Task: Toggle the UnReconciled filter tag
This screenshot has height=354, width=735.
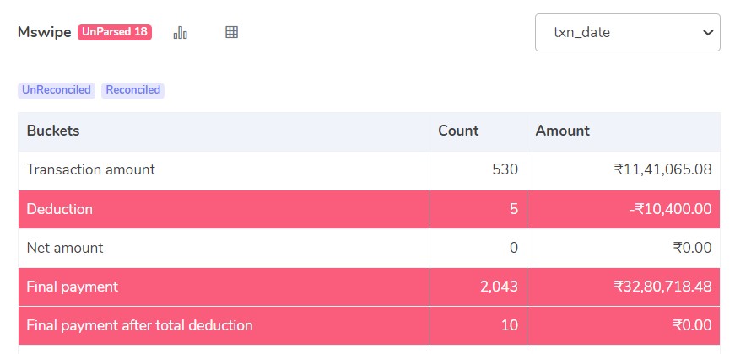Action: (x=57, y=90)
